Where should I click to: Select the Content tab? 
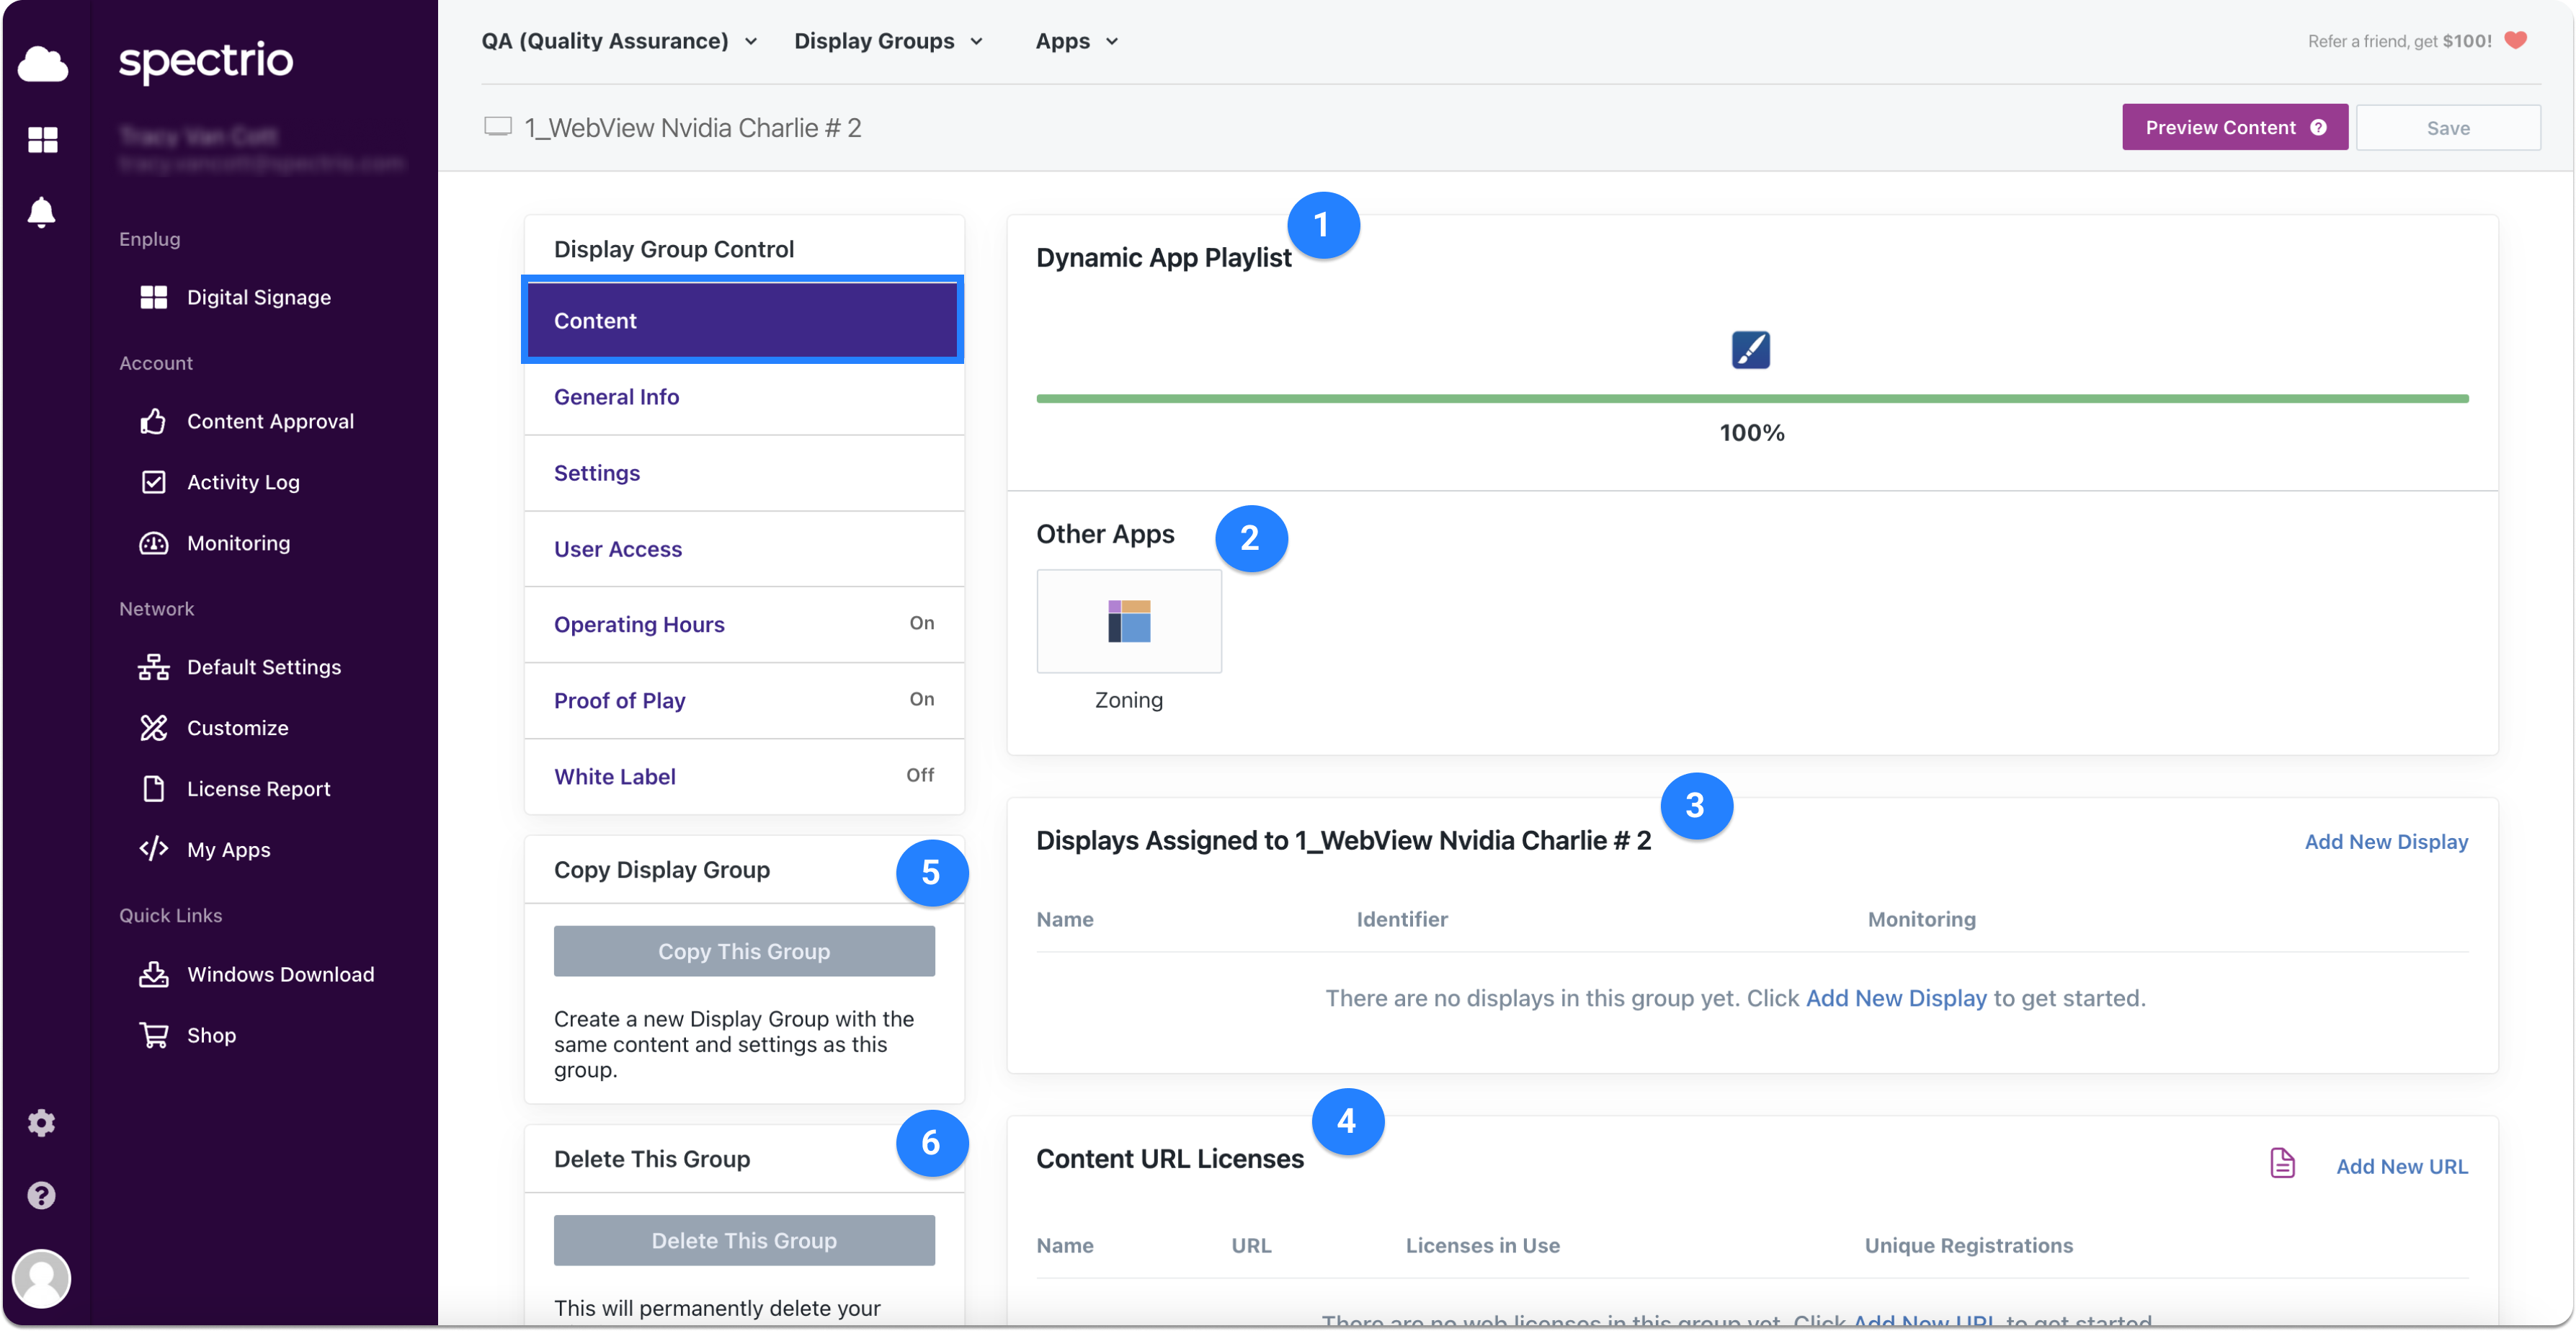(x=742, y=320)
